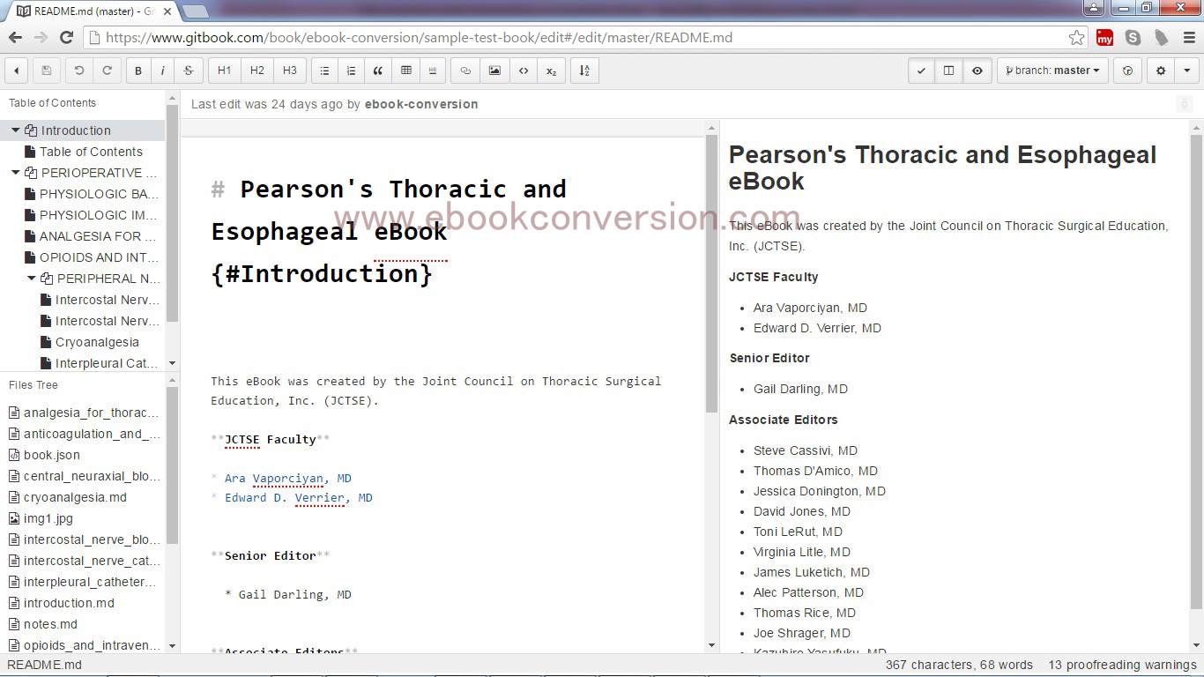Viewport: 1204px width, 677px height.
Task: Insert a blockquote
Action: click(378, 71)
